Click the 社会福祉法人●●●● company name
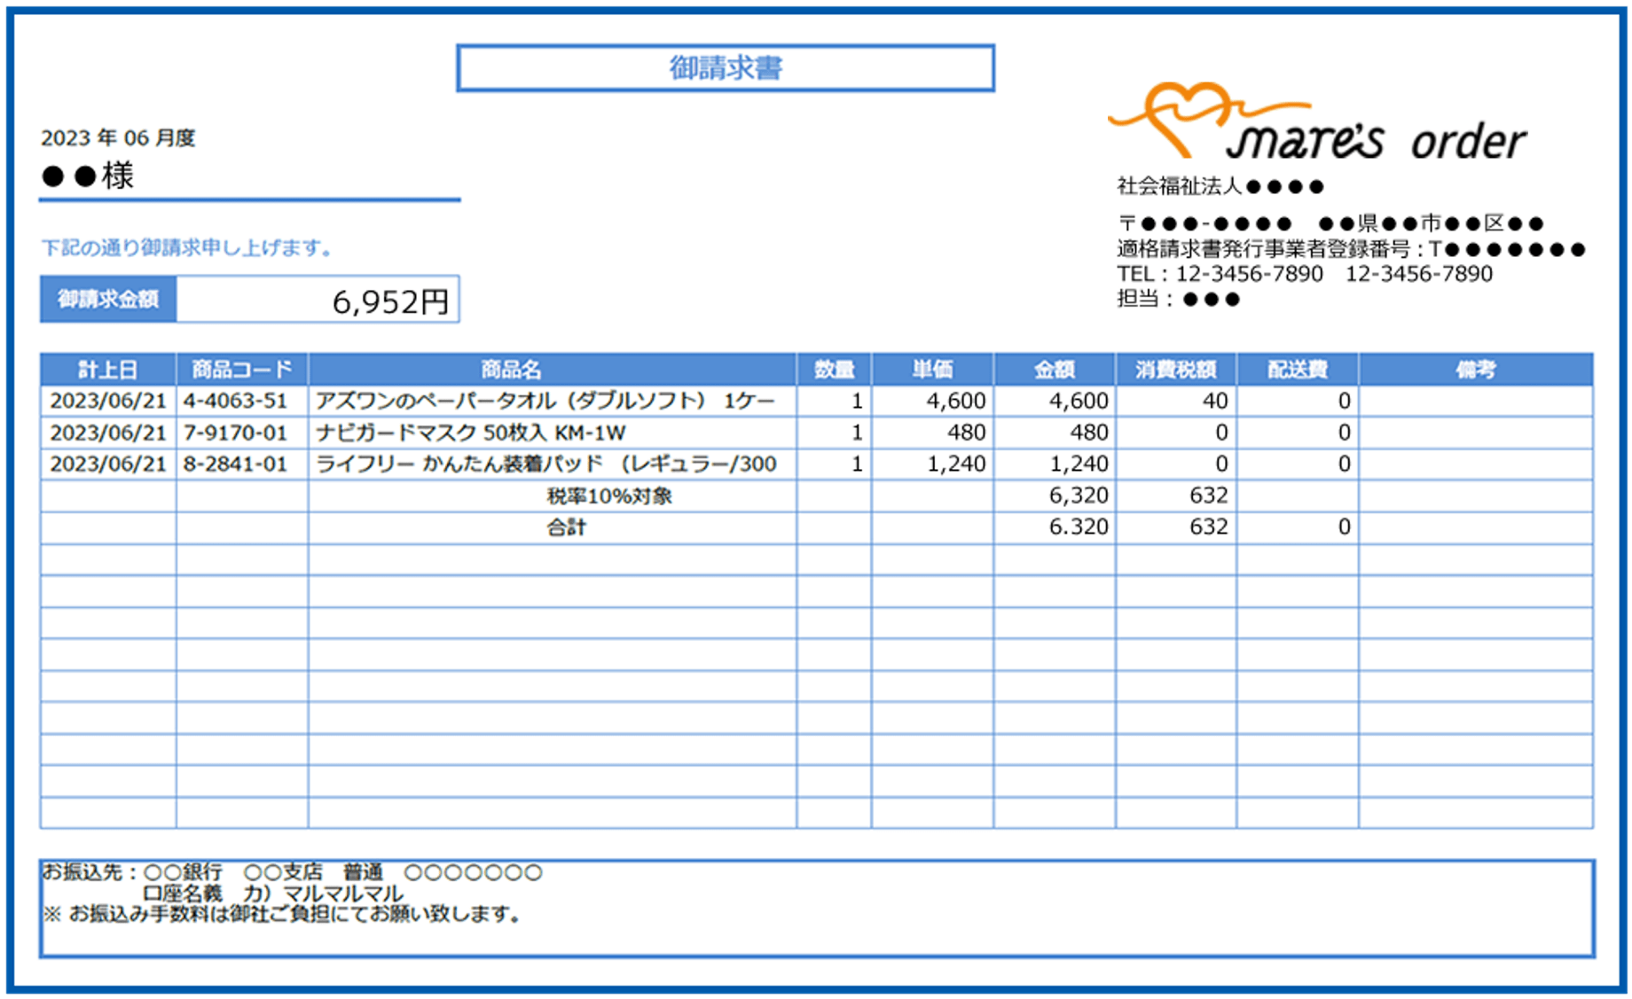Viewport: 1632px width, 999px height. (1220, 186)
